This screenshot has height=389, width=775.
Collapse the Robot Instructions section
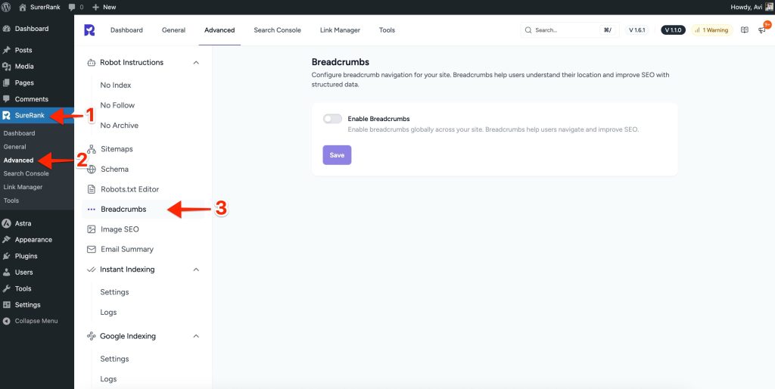[x=196, y=63]
